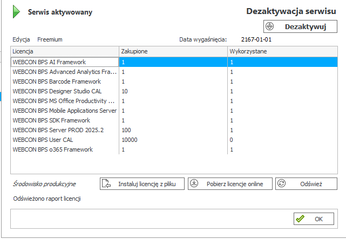
Task: Click the Środowisko produkcyjne label
Action: [44, 184]
